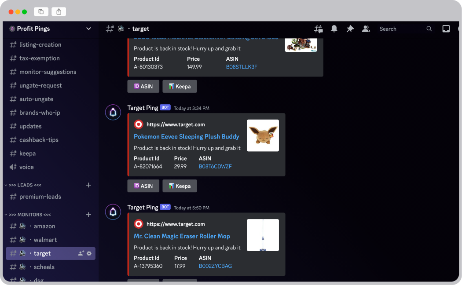The width and height of the screenshot is (462, 285).
Task: Join the voice channel
Action: 26,167
